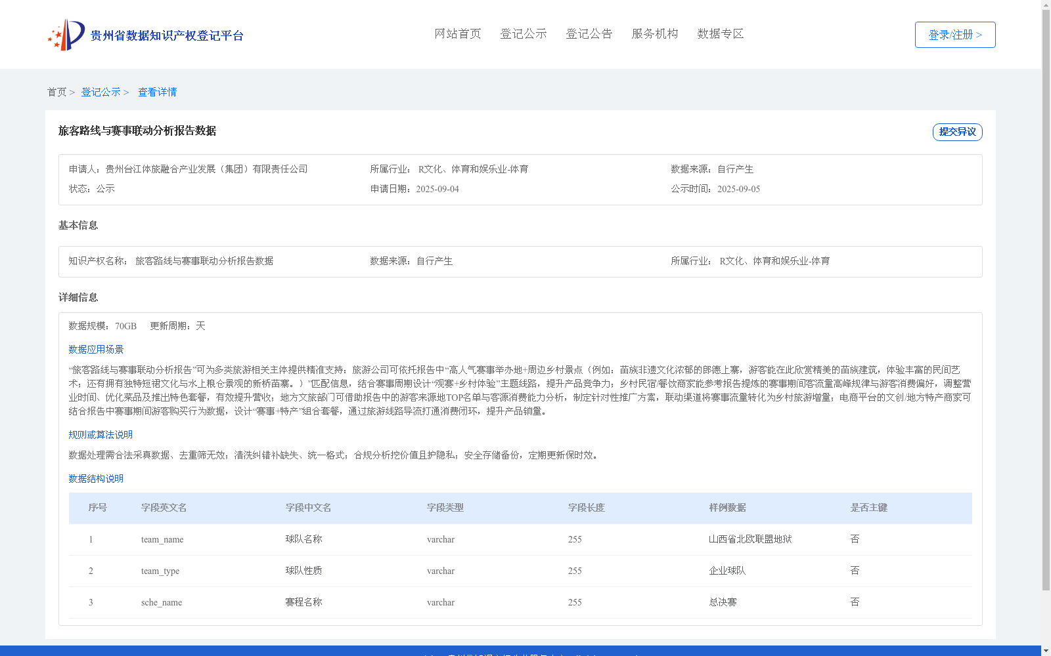Click 球队名称 cell
The image size is (1051, 656).
point(304,539)
